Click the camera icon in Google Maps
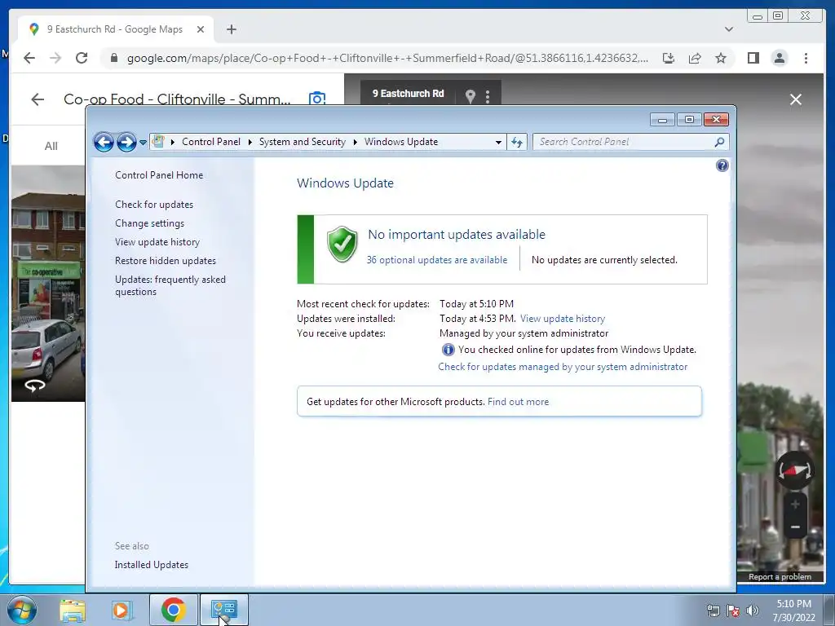835x626 pixels. click(x=317, y=99)
